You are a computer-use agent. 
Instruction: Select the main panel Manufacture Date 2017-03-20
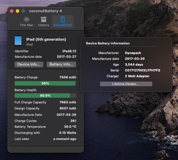[x=66, y=115]
